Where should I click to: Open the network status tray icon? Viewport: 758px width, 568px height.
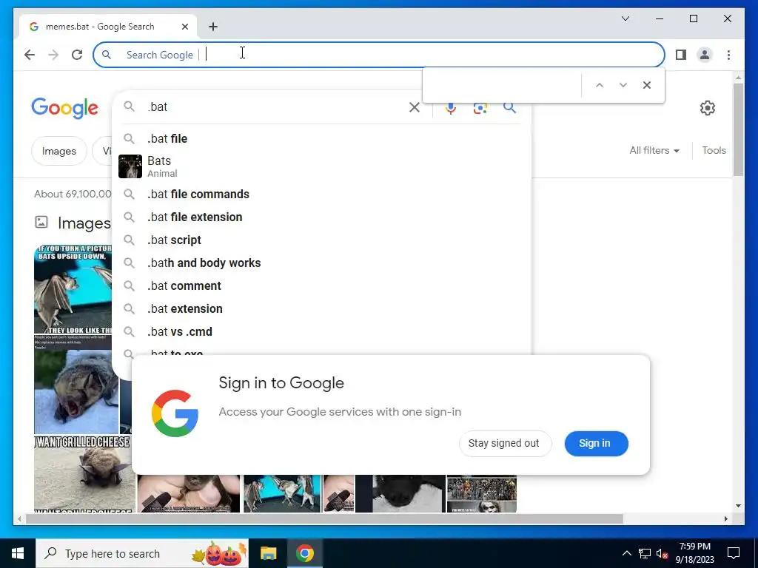[x=645, y=553]
